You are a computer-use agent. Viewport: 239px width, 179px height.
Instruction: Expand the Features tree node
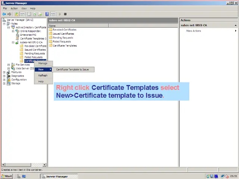point(4,72)
